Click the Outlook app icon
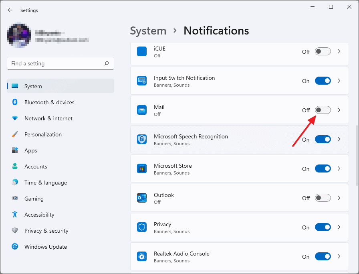359x274 pixels. coord(142,198)
